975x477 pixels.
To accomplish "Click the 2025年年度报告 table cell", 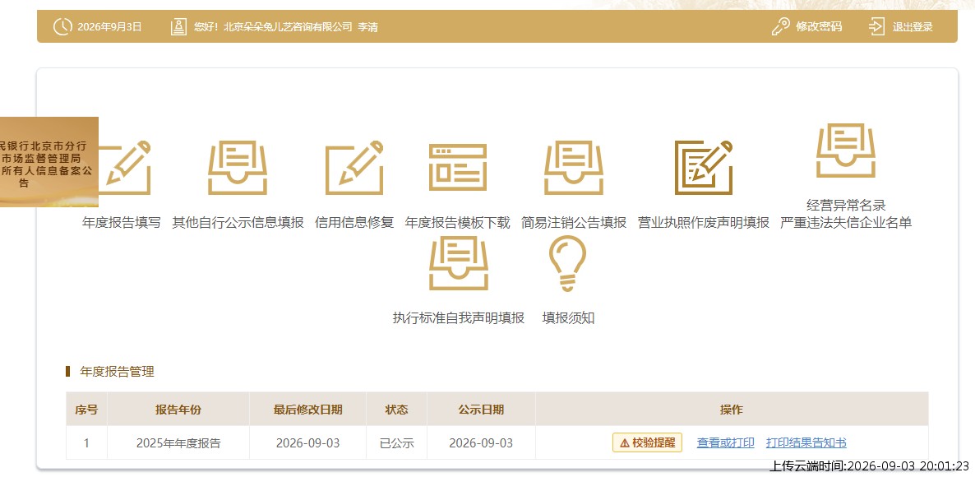I will pyautogui.click(x=178, y=443).
